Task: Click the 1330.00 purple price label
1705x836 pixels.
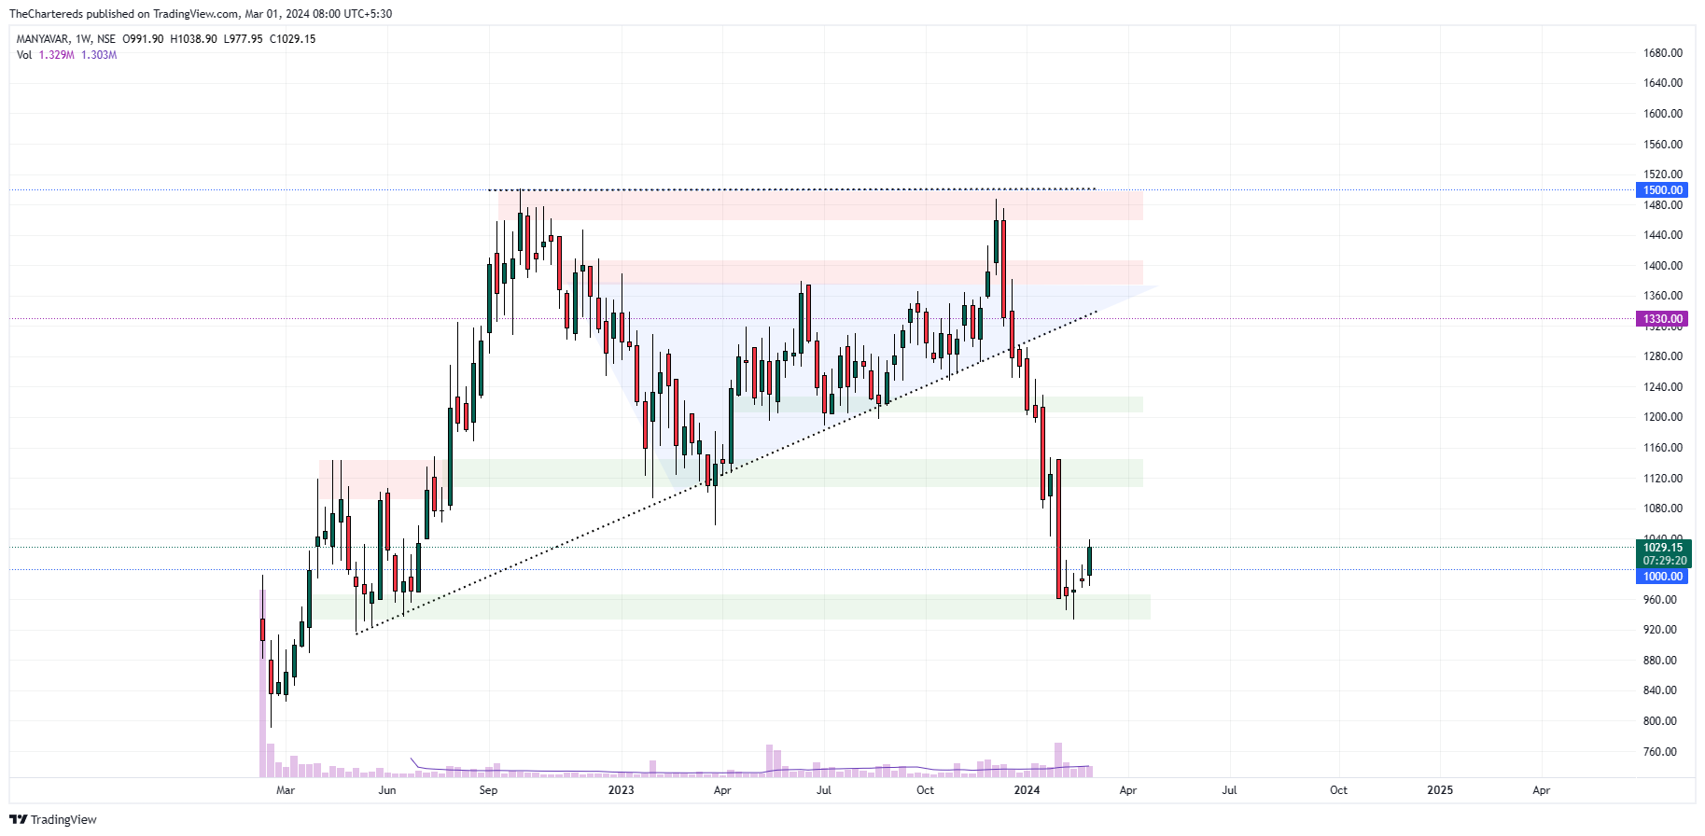Action: pyautogui.click(x=1662, y=319)
